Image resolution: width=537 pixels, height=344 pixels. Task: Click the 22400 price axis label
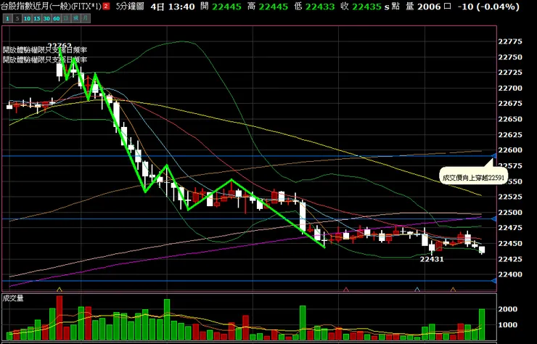pyautogui.click(x=510, y=274)
